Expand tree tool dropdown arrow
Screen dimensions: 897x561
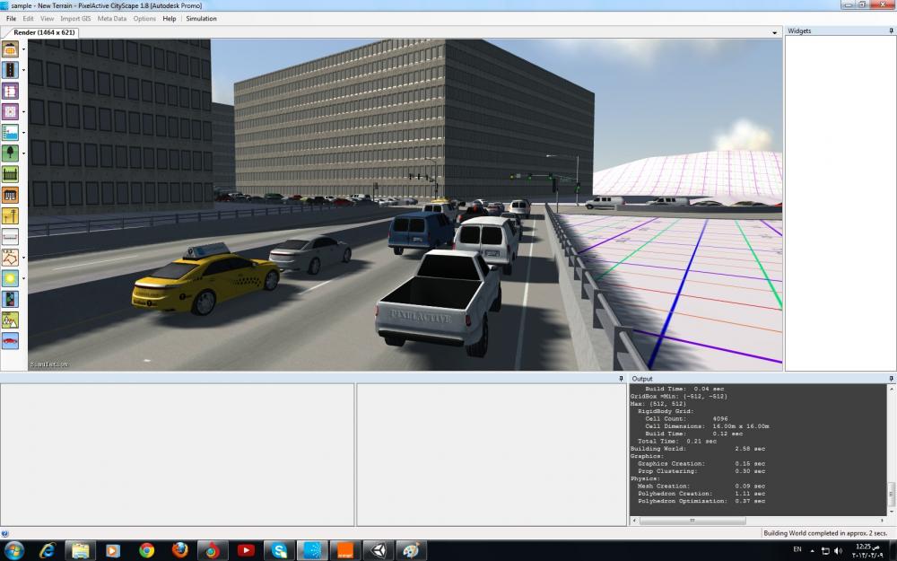pyautogui.click(x=23, y=153)
